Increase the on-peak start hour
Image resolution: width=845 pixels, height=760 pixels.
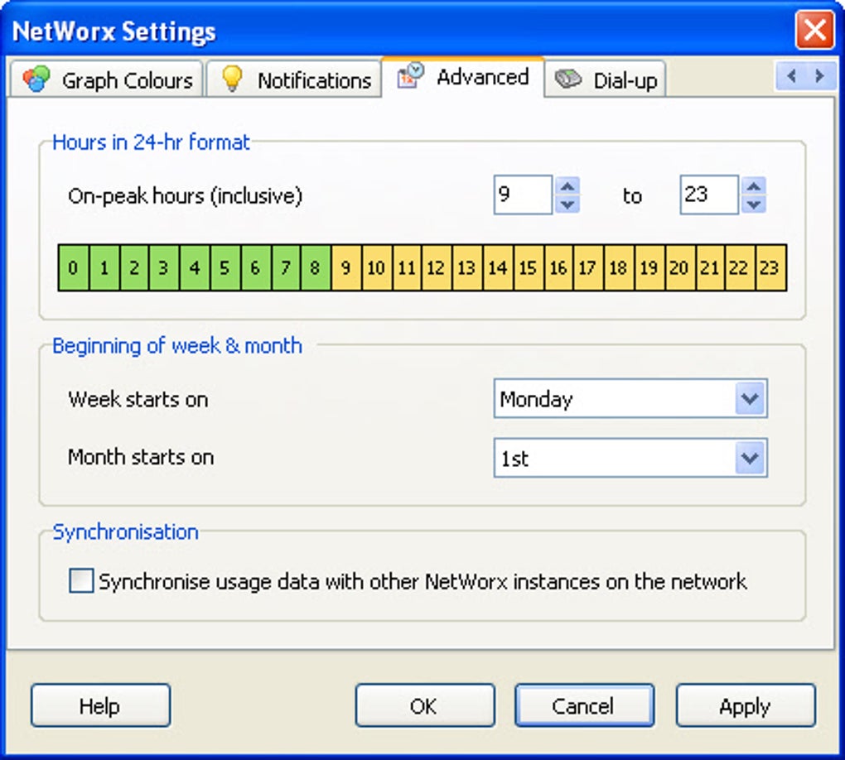567,186
